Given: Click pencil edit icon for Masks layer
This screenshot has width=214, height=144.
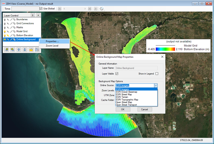Looking at the screenshot, I should 11,27.
